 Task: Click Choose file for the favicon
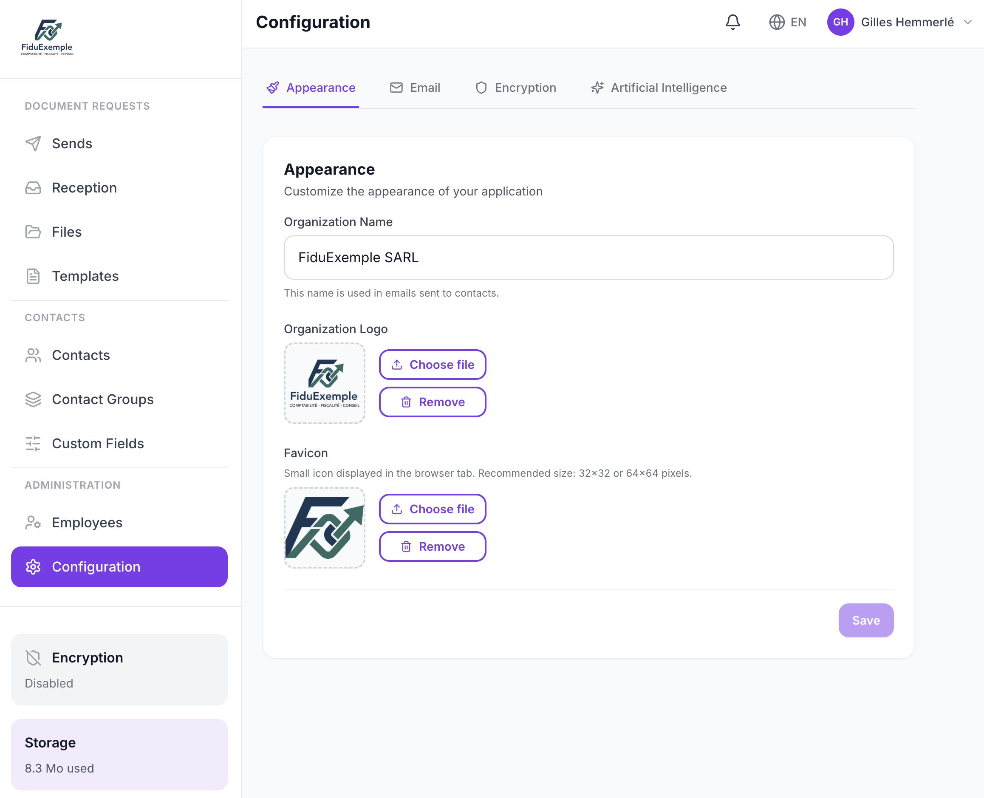[432, 509]
